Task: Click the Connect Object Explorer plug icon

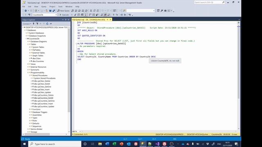Action: click(x=34, y=24)
